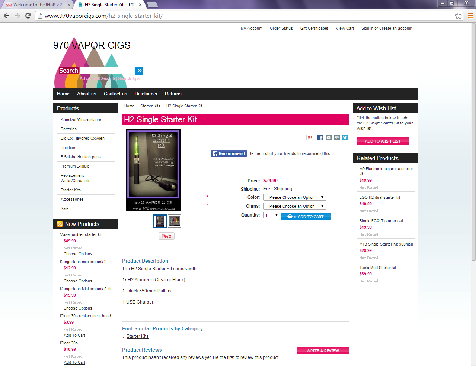
Task: Open the Chrome menu icon
Action: pyautogui.click(x=470, y=16)
